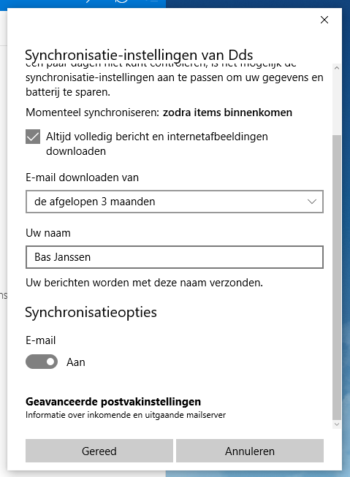Click the 'Aan' label beside the toggle
Screen dimensions: 350x477
(76, 362)
